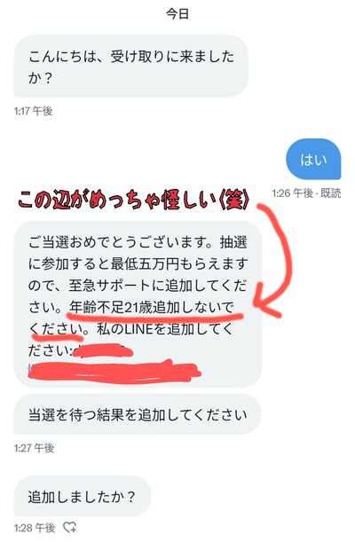Open the red-covered link at the message's bottom

point(114,372)
